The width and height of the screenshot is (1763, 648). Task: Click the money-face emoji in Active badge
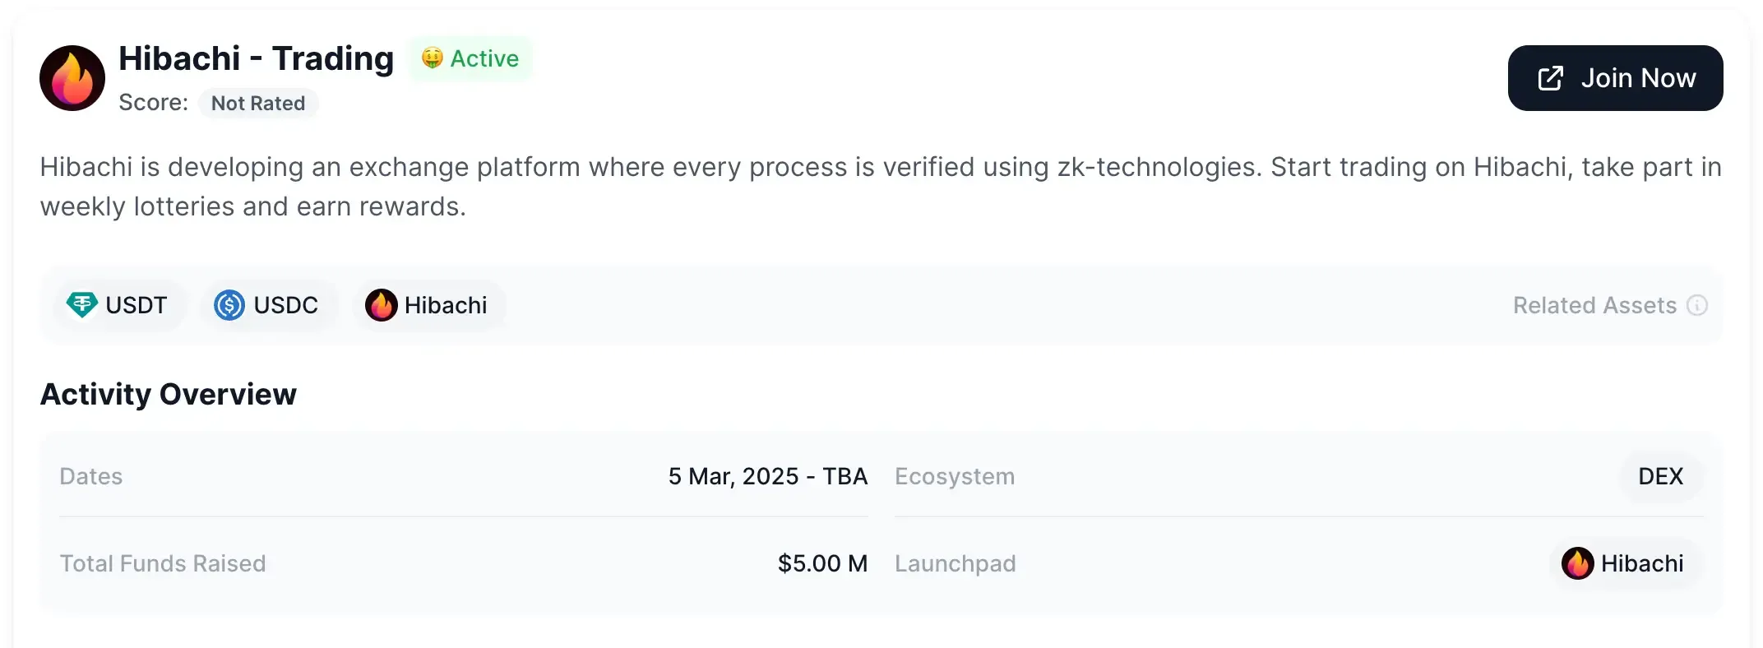pos(432,58)
